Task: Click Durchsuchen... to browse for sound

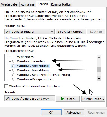Action: tap(93, 99)
